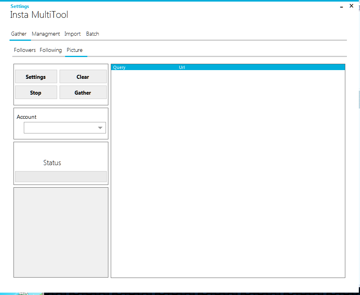Click the bold Settings button
Viewport: 360px width, 295px height.
click(36, 76)
